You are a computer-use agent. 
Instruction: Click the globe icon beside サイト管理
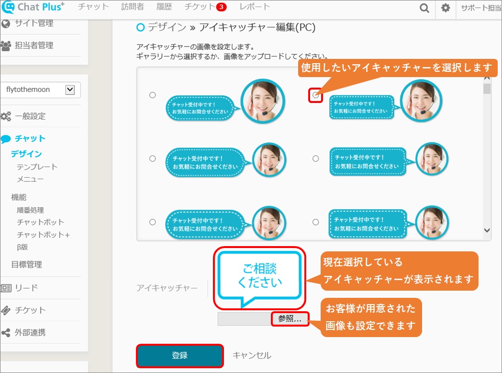[x=6, y=24]
